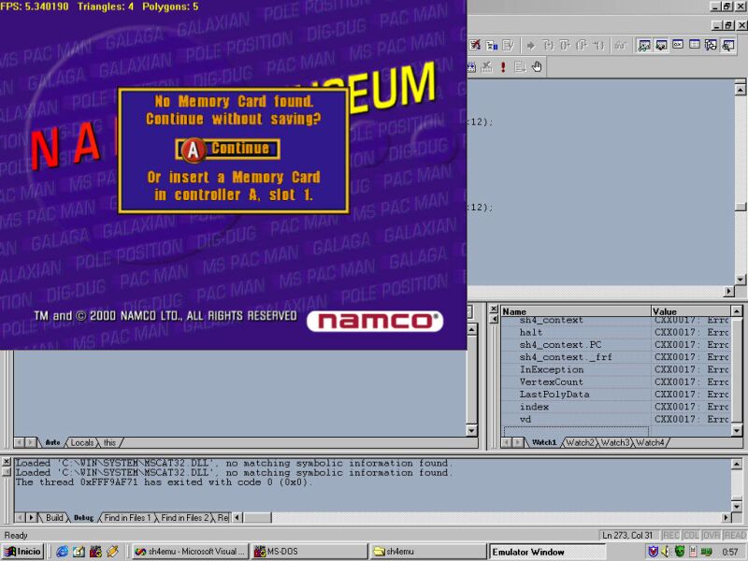748x561 pixels.
Task: Switch to the Locals tab
Action: (82, 442)
